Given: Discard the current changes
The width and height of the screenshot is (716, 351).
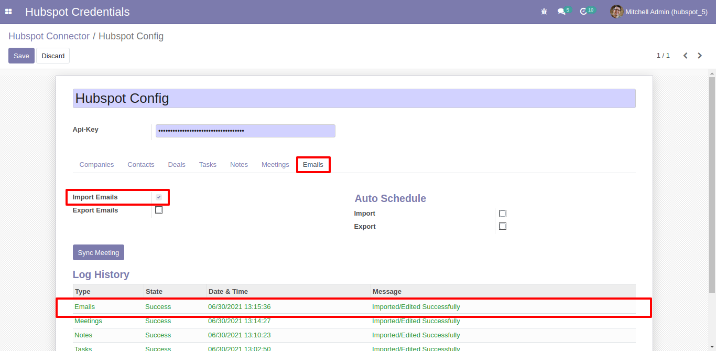Looking at the screenshot, I should pyautogui.click(x=53, y=56).
